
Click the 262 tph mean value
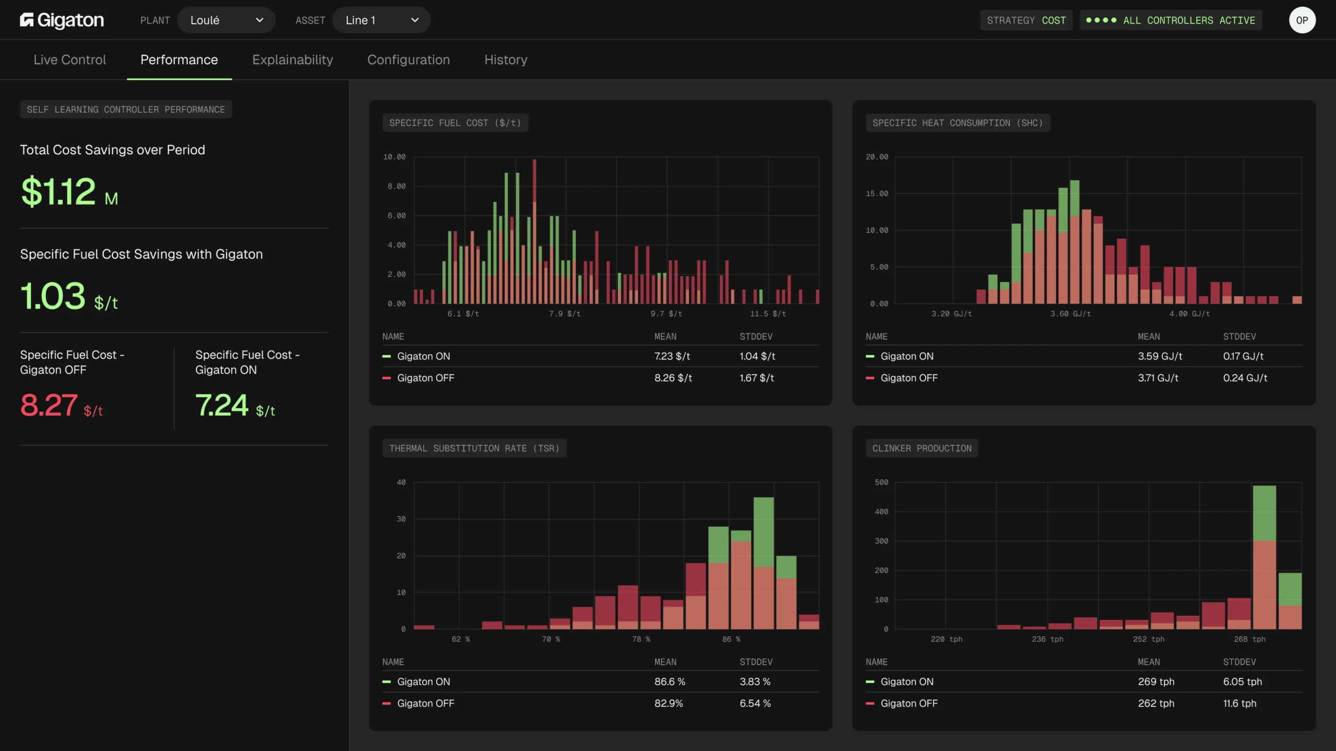click(1156, 704)
